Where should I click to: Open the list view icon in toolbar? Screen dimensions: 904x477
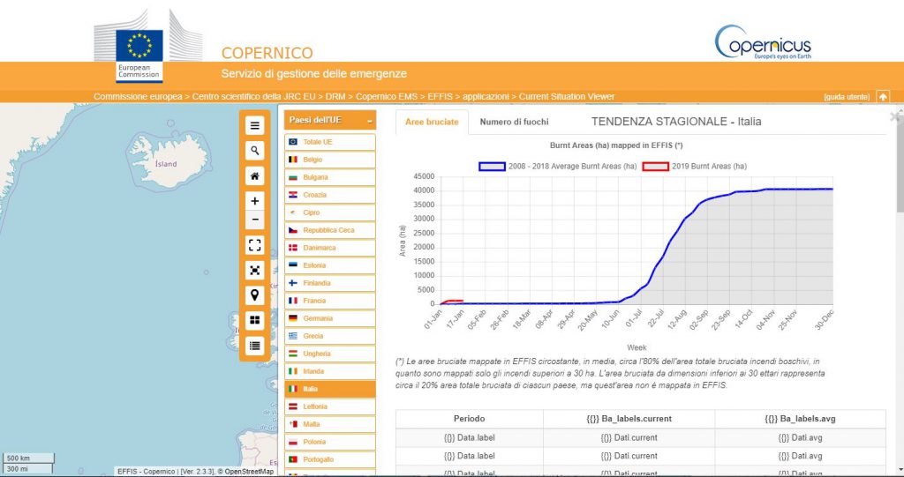(254, 346)
